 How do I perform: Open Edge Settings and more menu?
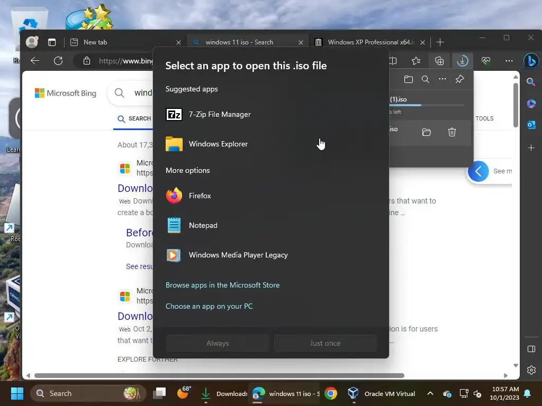[x=509, y=61]
